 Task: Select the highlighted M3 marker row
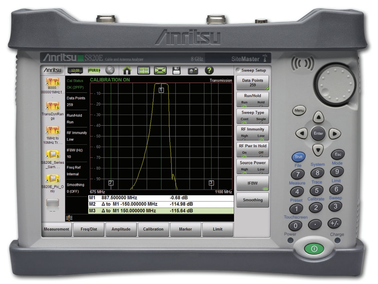coord(161,211)
